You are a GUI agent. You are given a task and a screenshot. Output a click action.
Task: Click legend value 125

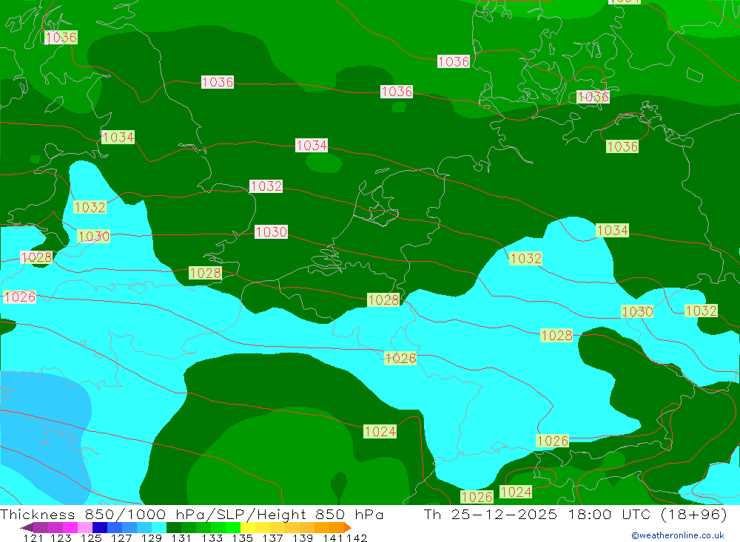(x=91, y=538)
